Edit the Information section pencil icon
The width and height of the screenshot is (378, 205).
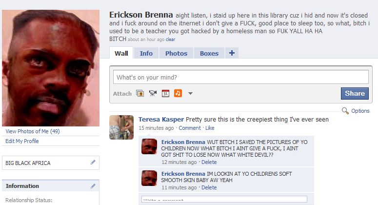[93, 186]
